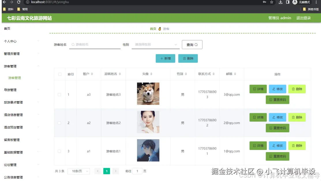Collapse the 游客管理 sidebar menu
The width and height of the screenshot is (321, 181).
pos(21,66)
